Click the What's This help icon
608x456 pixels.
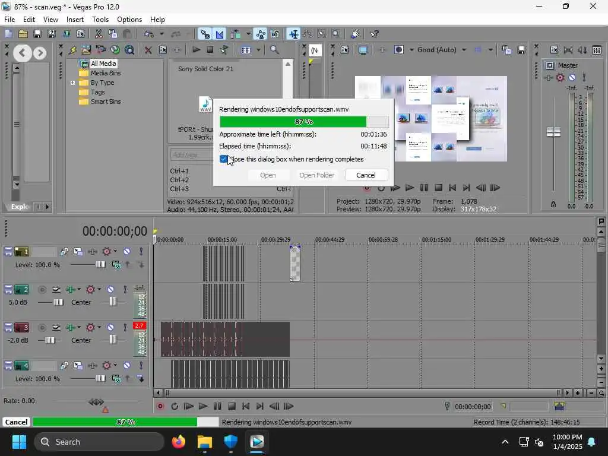coord(374,34)
